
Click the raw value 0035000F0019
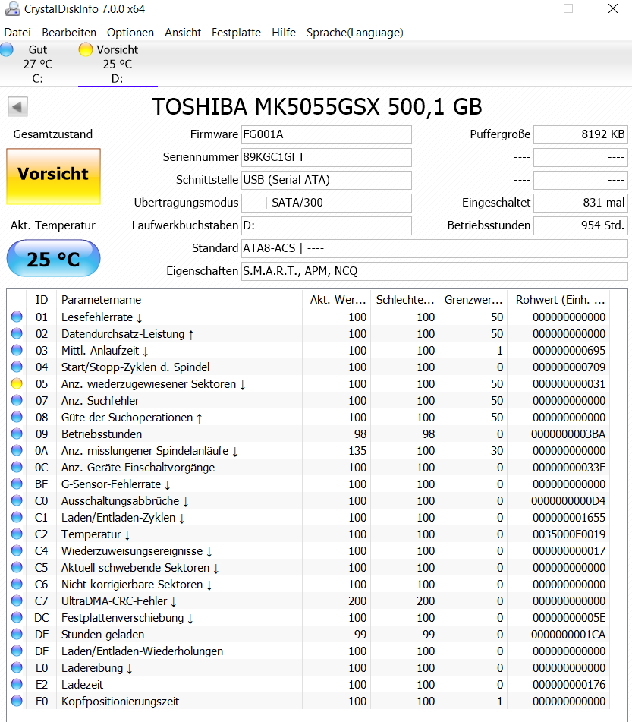point(569,534)
